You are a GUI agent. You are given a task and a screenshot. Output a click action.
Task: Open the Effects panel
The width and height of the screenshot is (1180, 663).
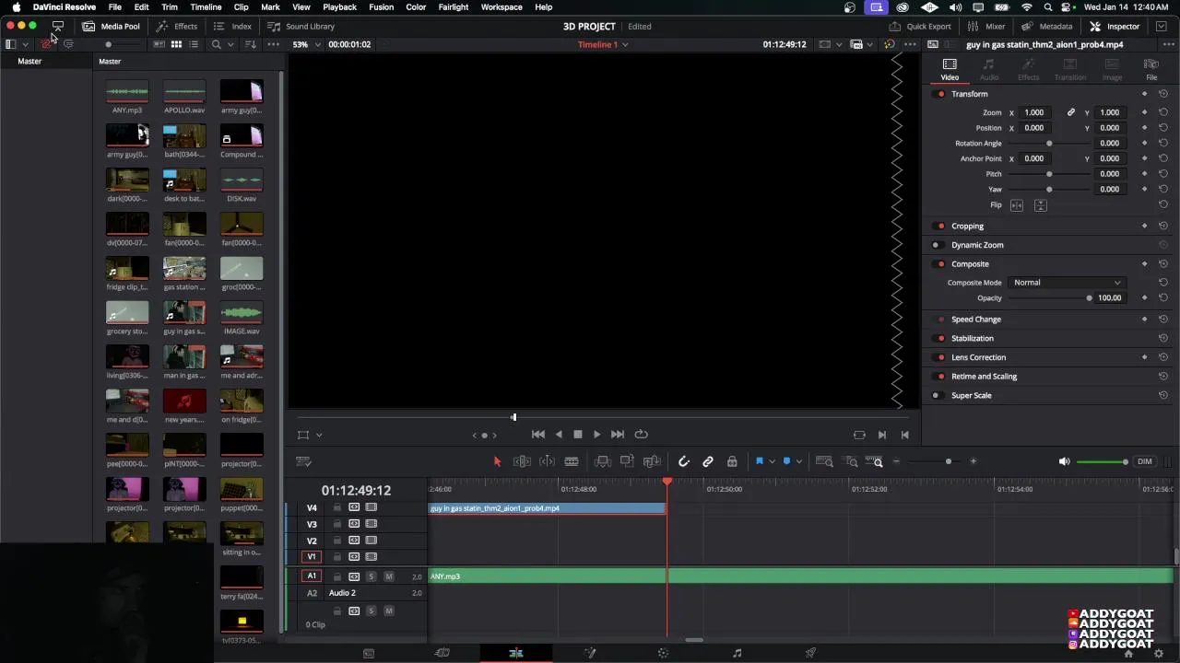[176, 26]
